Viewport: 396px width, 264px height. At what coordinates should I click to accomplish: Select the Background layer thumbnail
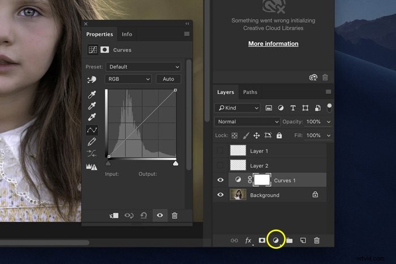click(x=238, y=194)
